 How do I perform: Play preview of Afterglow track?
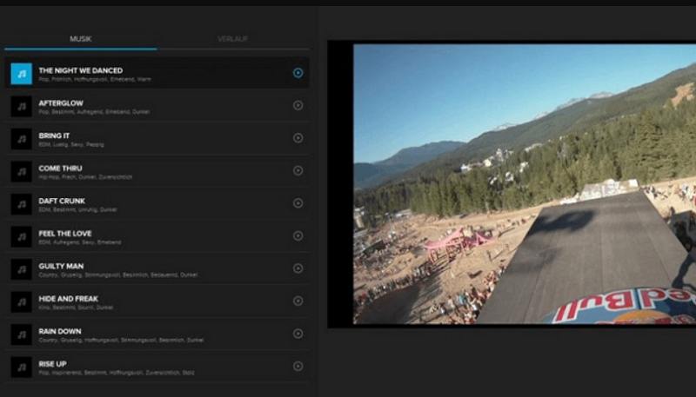[x=298, y=105]
